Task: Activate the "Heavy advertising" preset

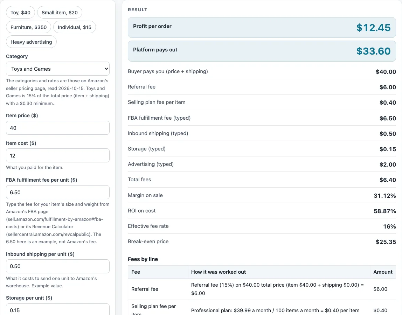Action: [31, 42]
